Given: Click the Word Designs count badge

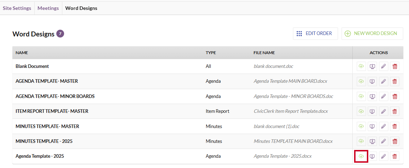Looking at the screenshot, I should (x=60, y=34).
